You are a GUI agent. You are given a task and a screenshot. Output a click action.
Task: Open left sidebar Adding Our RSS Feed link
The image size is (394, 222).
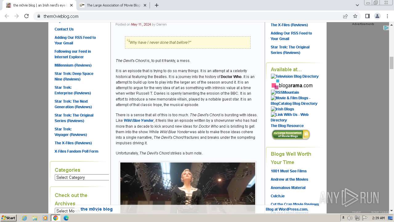click(x=75, y=40)
